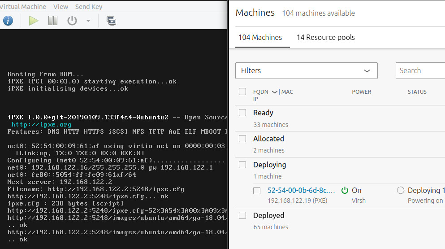Open the shutdown options dropdown arrow
445x249 pixels.
pyautogui.click(x=88, y=21)
